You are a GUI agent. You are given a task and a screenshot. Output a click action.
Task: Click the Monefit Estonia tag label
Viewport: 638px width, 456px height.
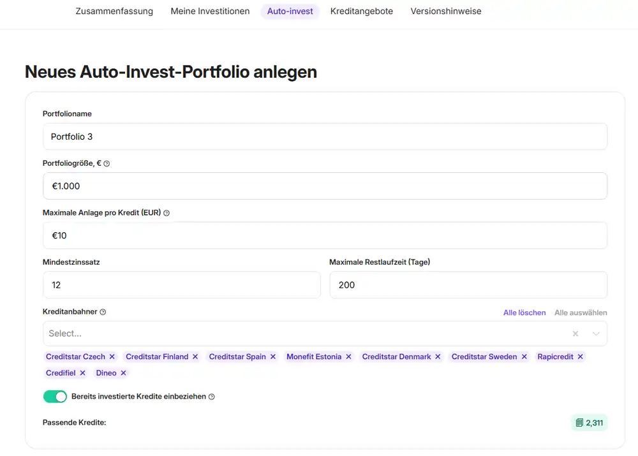[314, 357]
